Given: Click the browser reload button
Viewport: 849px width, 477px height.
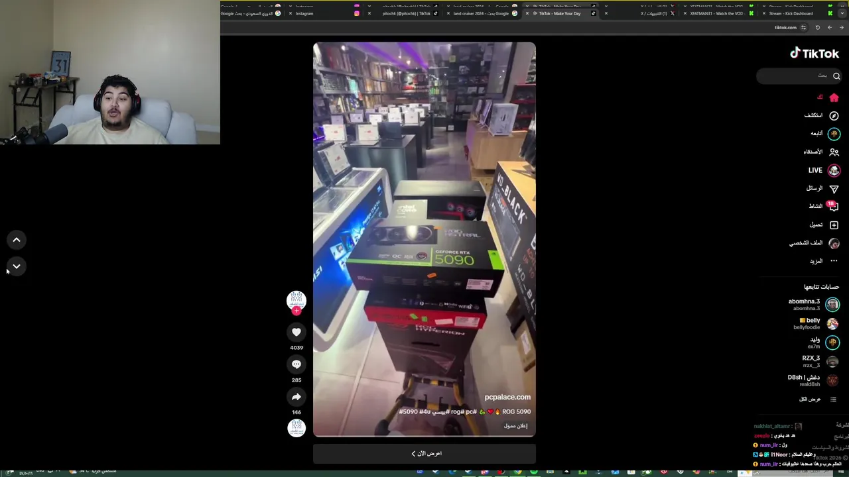Looking at the screenshot, I should click(x=817, y=28).
